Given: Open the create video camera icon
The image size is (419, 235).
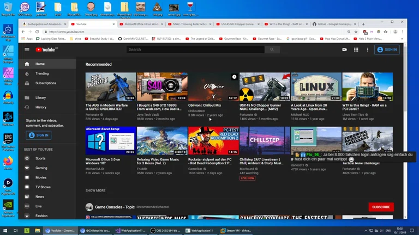Looking at the screenshot, I should 344,50.
